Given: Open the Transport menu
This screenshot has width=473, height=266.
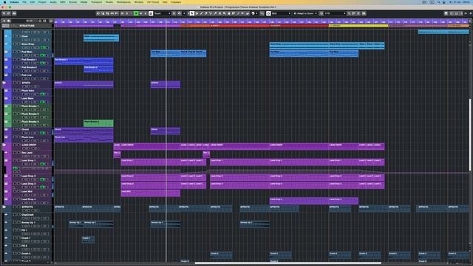Looking at the screenshot, I should pyautogui.click(x=97, y=2).
